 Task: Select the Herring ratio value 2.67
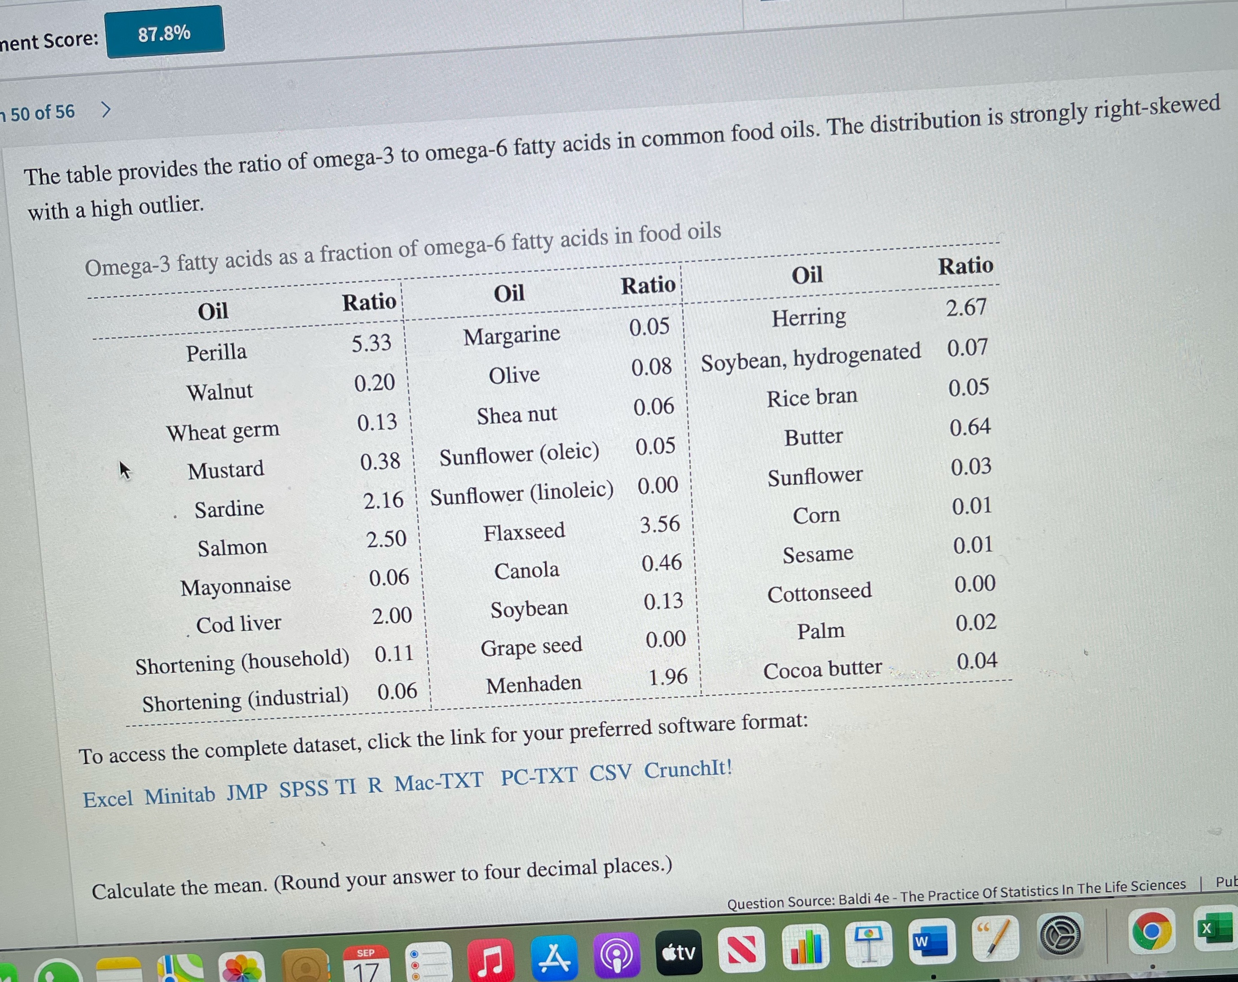(966, 308)
